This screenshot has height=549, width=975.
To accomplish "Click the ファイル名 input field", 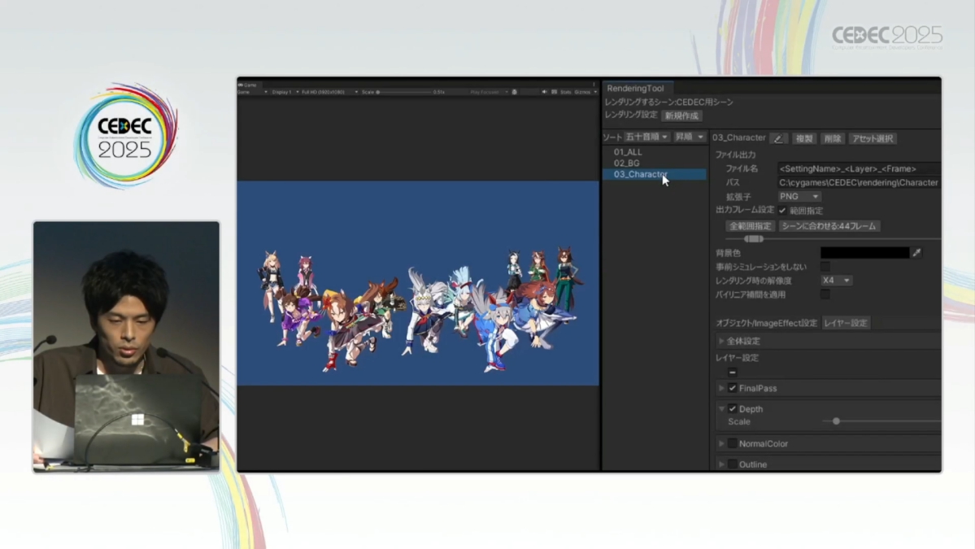I will pyautogui.click(x=859, y=168).
